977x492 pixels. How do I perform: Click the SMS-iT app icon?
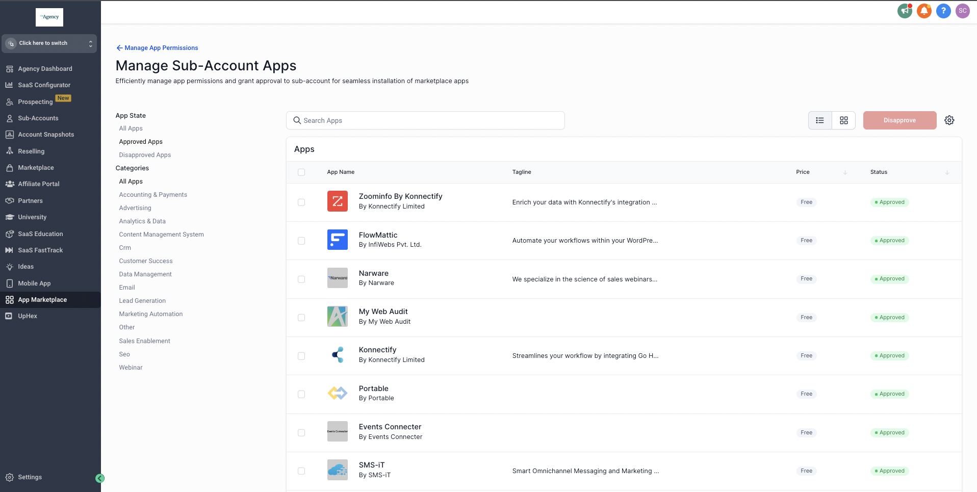click(x=338, y=470)
